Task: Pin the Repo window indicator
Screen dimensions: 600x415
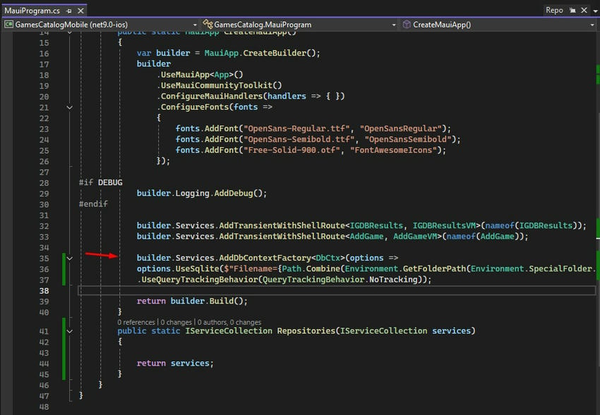Action: 572,10
